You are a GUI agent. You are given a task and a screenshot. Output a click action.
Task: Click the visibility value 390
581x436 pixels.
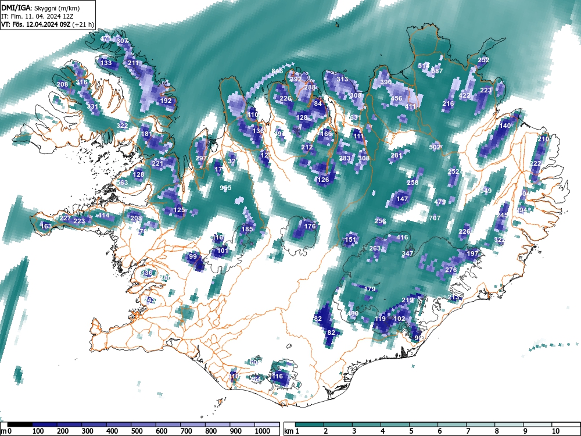[x=386, y=82]
